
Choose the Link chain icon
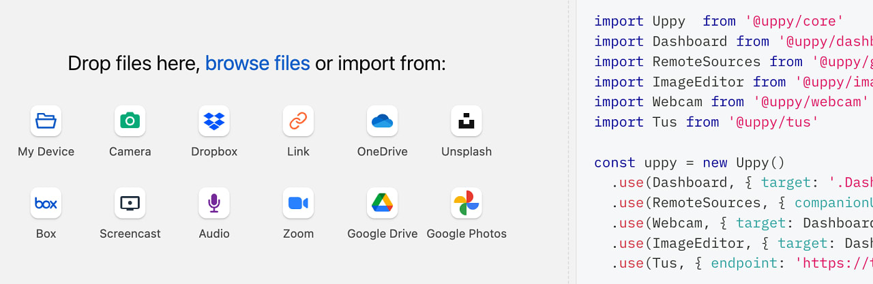point(298,121)
